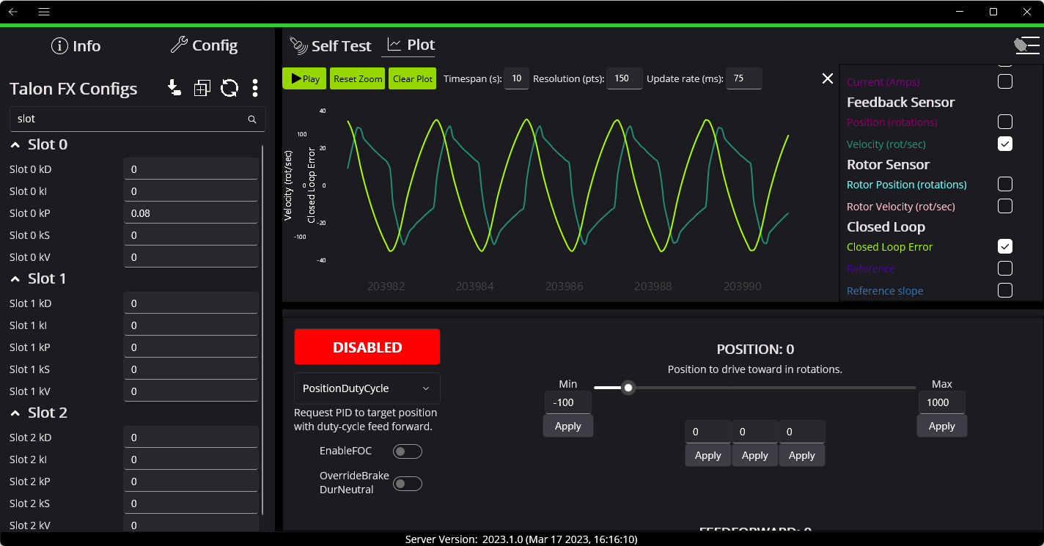Click the Slot 2 kS value field
Screen dimensions: 1044x546
[191, 503]
